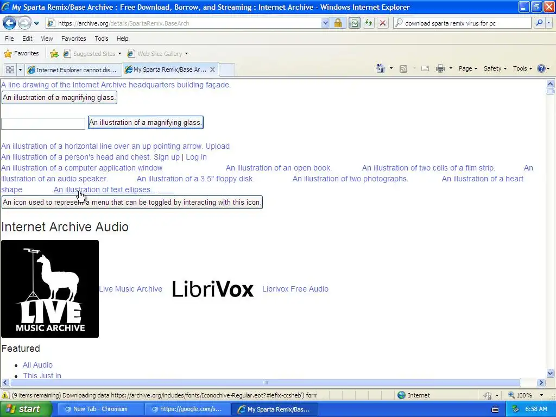The image size is (556, 417).
Task: Click the Refresh page icon
Action: click(369, 23)
